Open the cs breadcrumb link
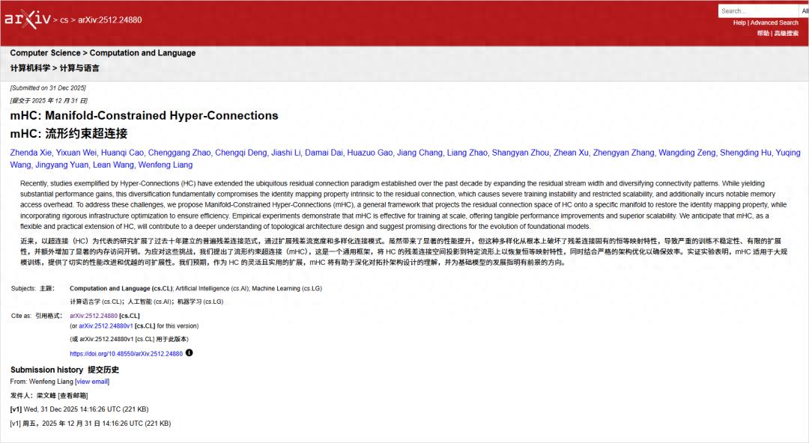The height and width of the screenshot is (443, 809). tap(64, 20)
